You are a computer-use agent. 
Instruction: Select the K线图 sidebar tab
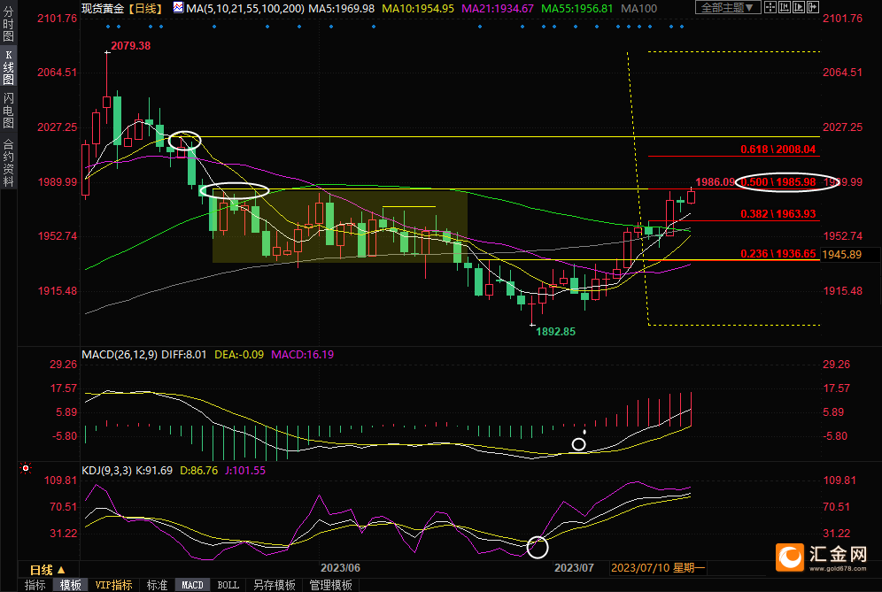[8, 67]
